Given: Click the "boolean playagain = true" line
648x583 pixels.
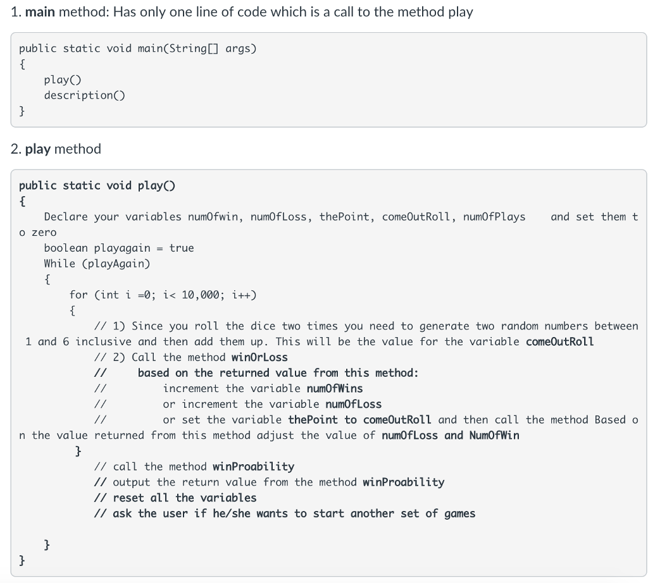Looking at the screenshot, I should pos(118,248).
